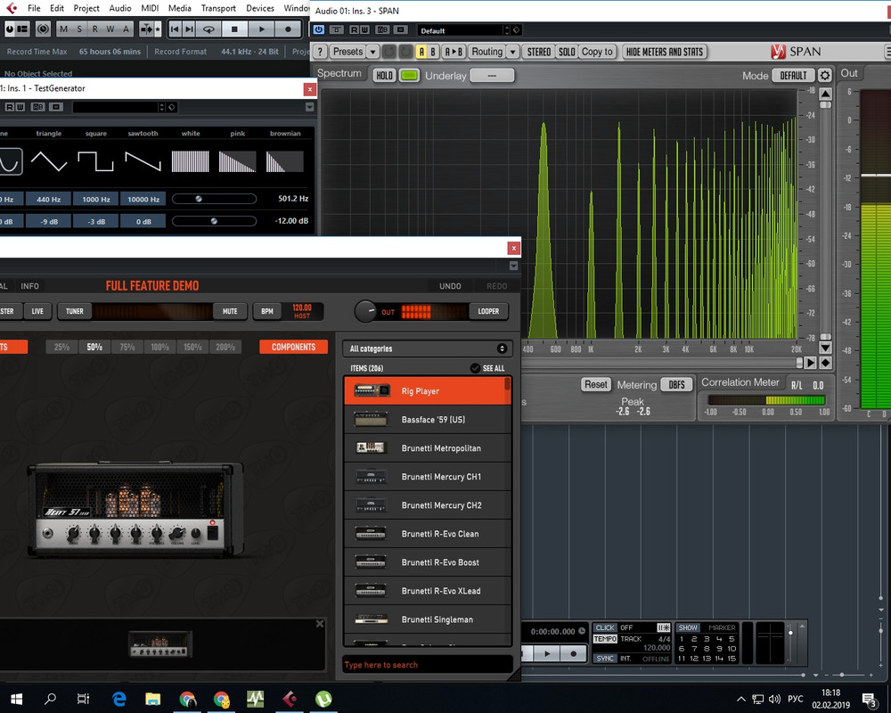
Task: Open the Audio menu
Action: (x=120, y=8)
